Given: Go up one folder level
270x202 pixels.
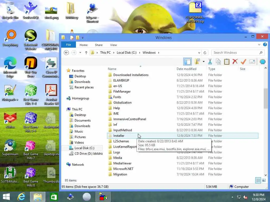Looking at the screenshot, I should [86, 53].
